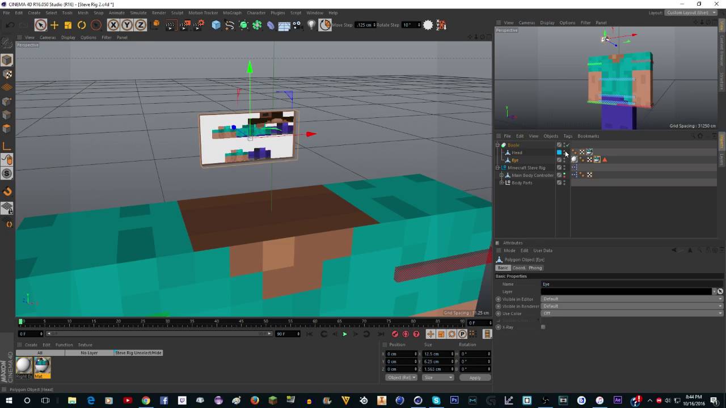Select the Right Eye material thumbnail
The height and width of the screenshot is (408, 726).
coord(24,368)
